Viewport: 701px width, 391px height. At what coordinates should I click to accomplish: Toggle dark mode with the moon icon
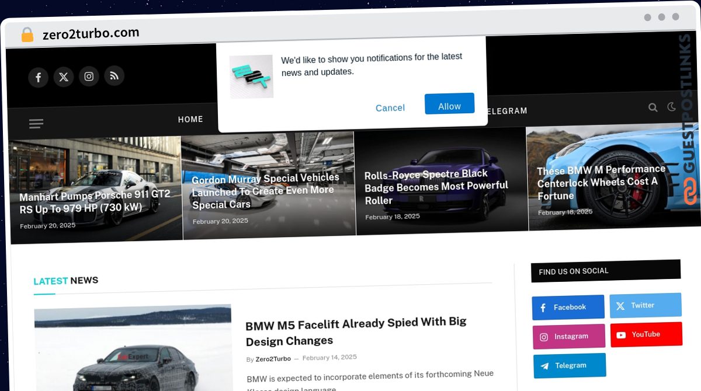click(x=671, y=107)
